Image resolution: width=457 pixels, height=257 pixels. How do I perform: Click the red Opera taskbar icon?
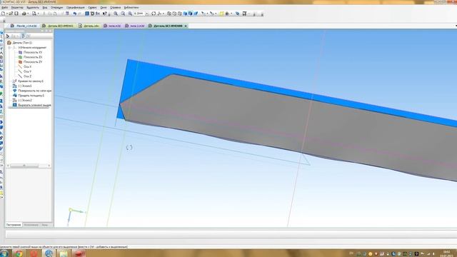coord(34,253)
